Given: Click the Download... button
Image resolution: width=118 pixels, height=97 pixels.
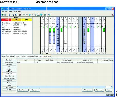Looking at the screenshot, I should pyautogui.click(x=23, y=90).
